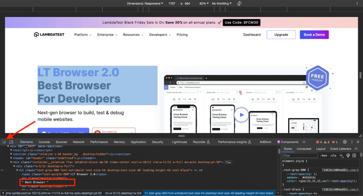The width and height of the screenshot is (363, 196).
Task: Toggle the .cls class editor
Action: (333, 155)
